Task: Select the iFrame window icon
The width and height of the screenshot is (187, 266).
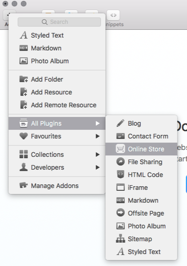Action: pyautogui.click(x=120, y=187)
